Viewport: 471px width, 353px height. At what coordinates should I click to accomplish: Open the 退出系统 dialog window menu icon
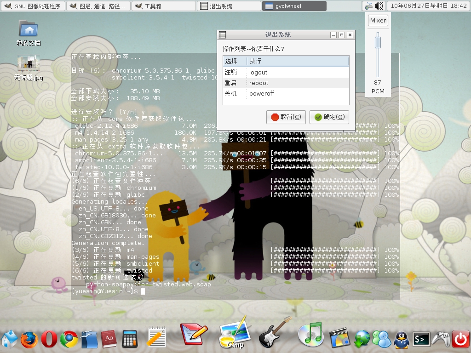(x=222, y=35)
